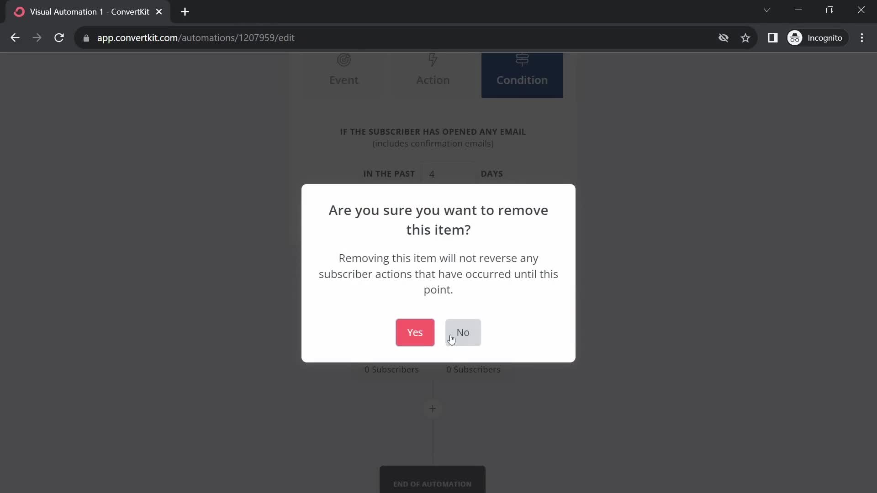Viewport: 877px width, 493px height.
Task: Click No to cancel item removal
Action: point(463,332)
